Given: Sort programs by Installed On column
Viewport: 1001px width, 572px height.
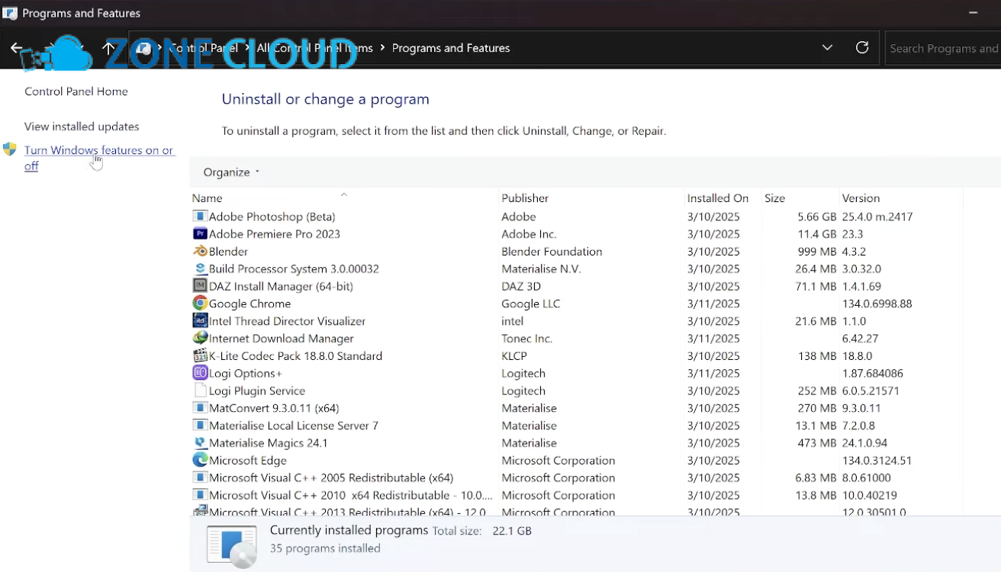Looking at the screenshot, I should [718, 198].
